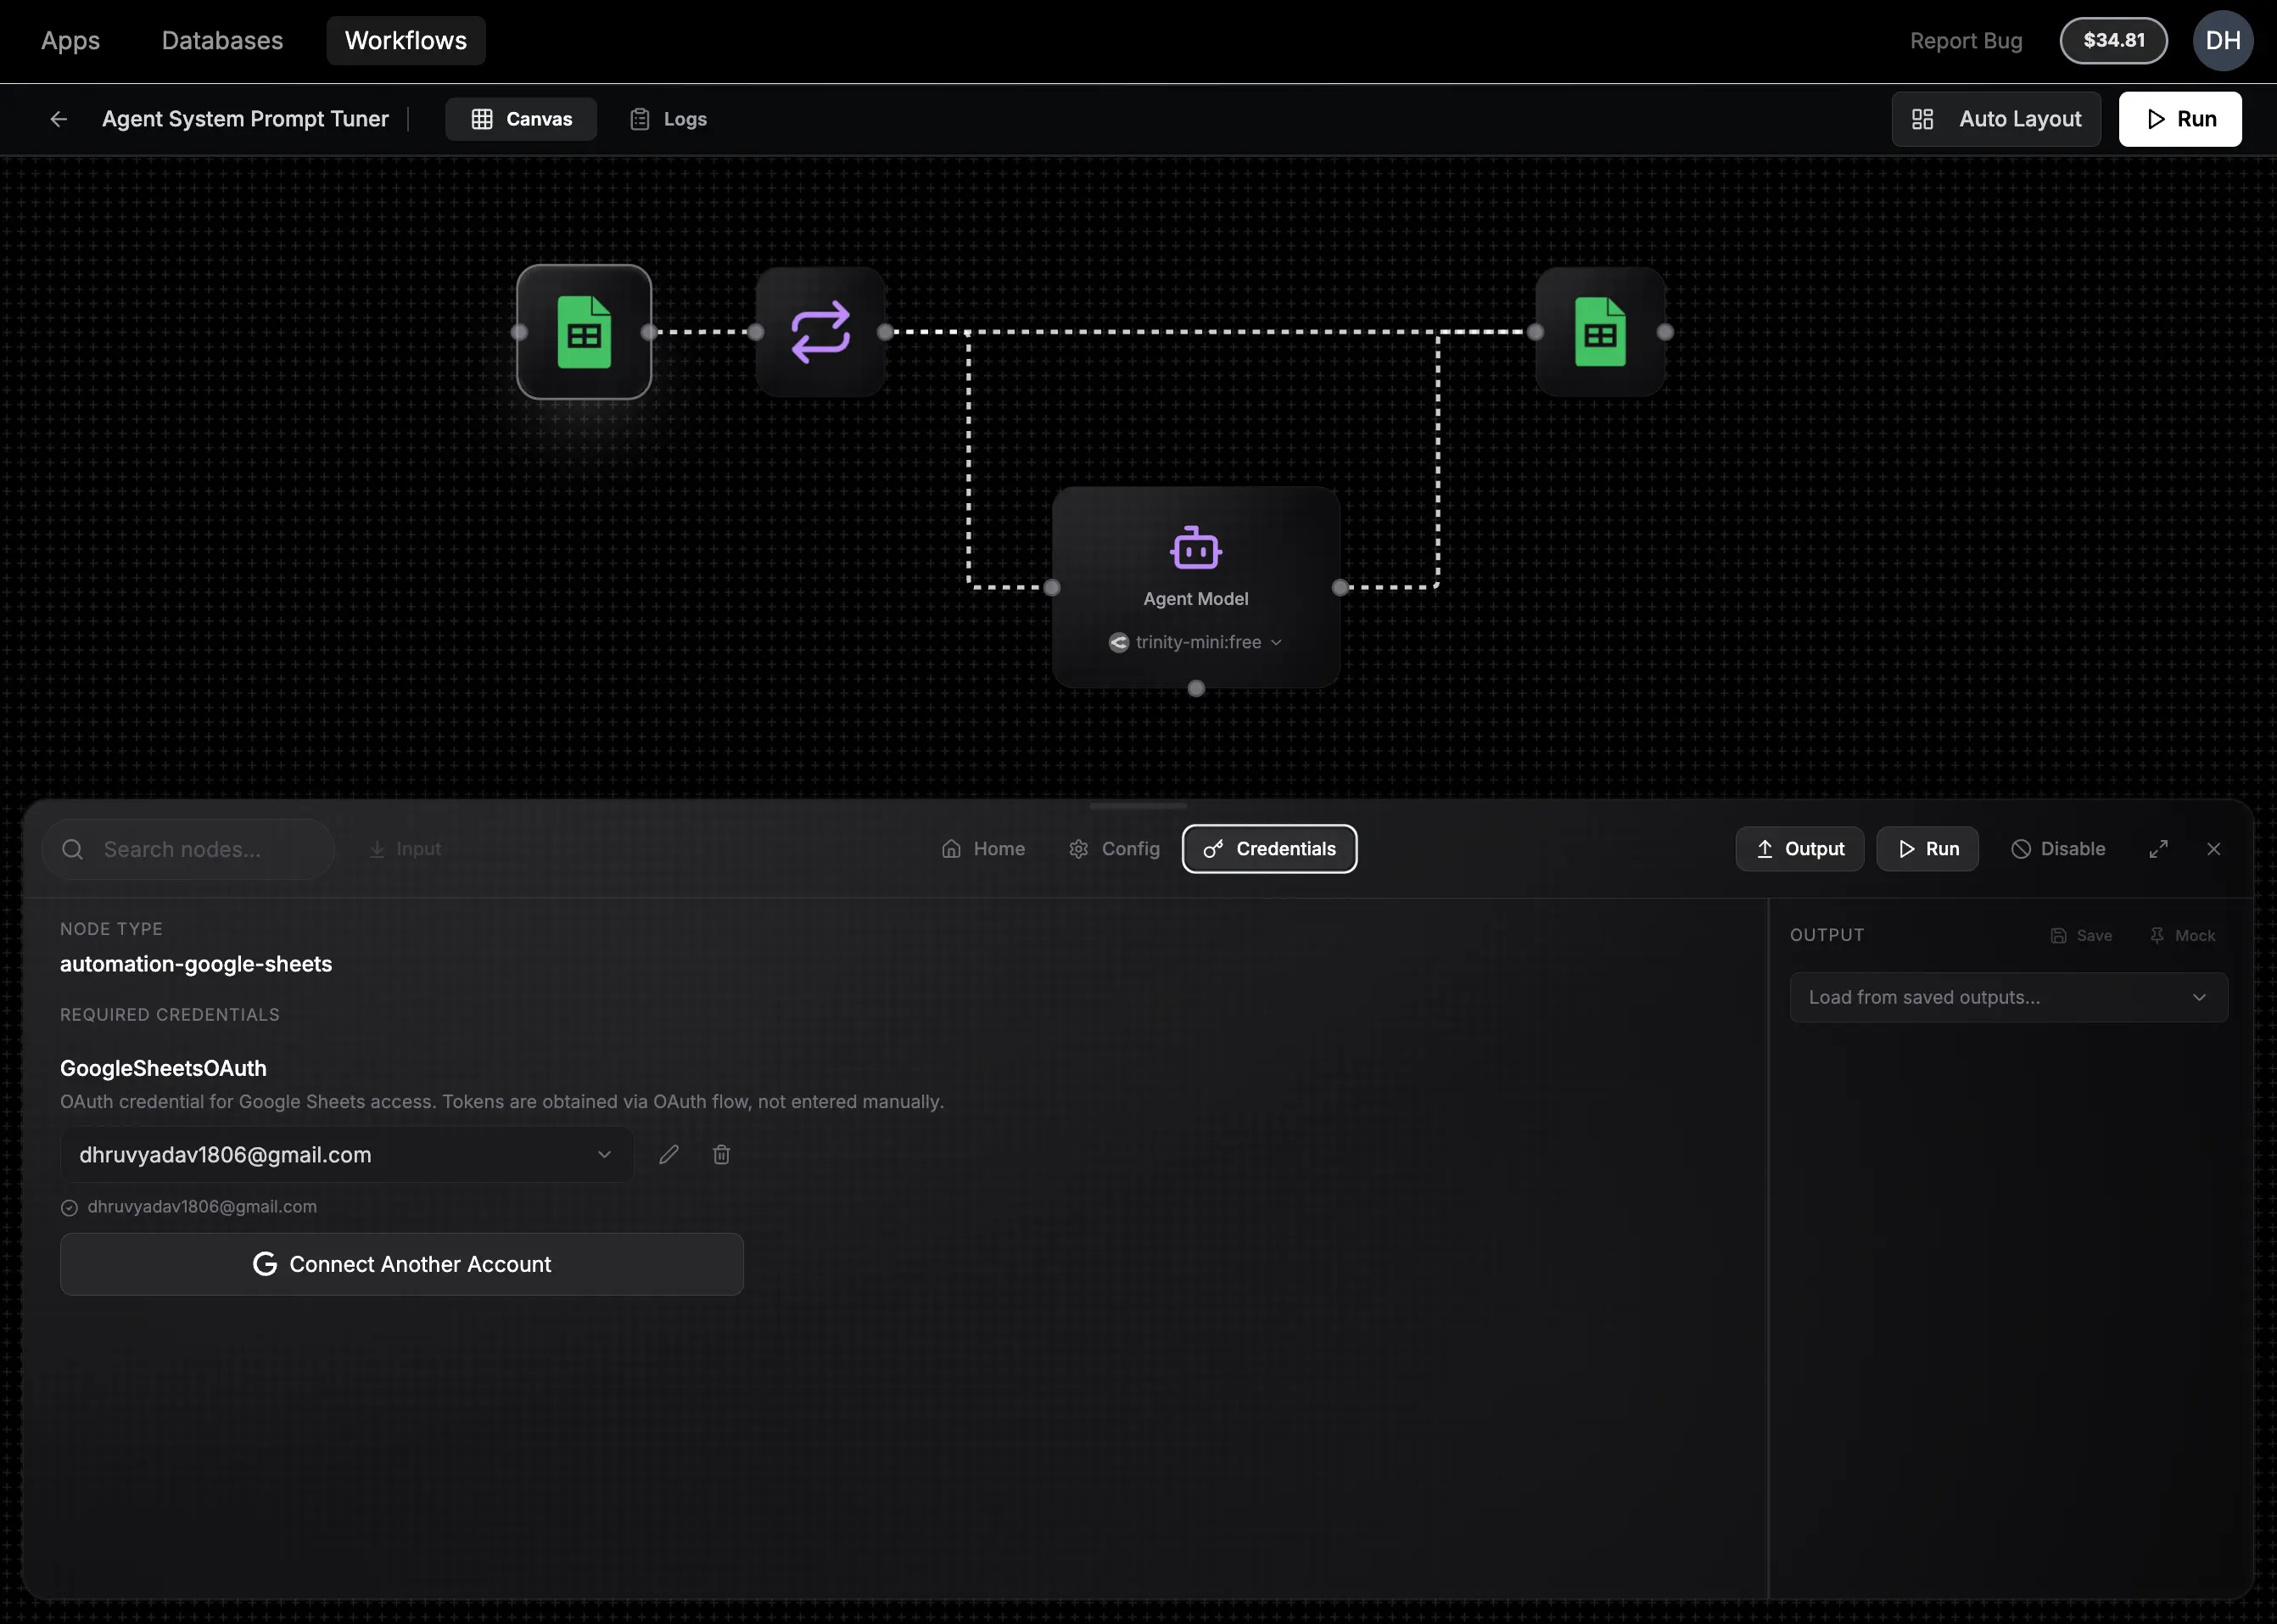Save the node output
The image size is (2277, 1624).
point(2083,935)
